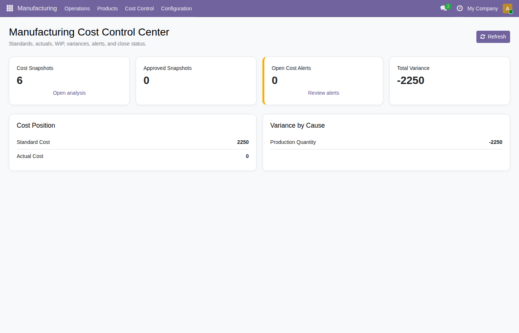Click the Standard Cost row label
The width and height of the screenshot is (519, 333).
point(33,142)
